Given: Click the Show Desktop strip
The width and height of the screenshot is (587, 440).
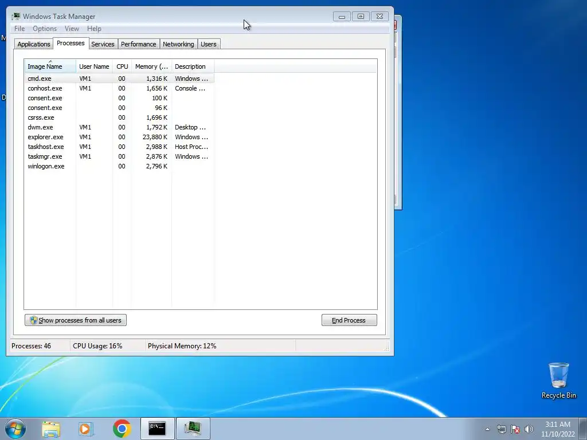Looking at the screenshot, I should [584, 429].
